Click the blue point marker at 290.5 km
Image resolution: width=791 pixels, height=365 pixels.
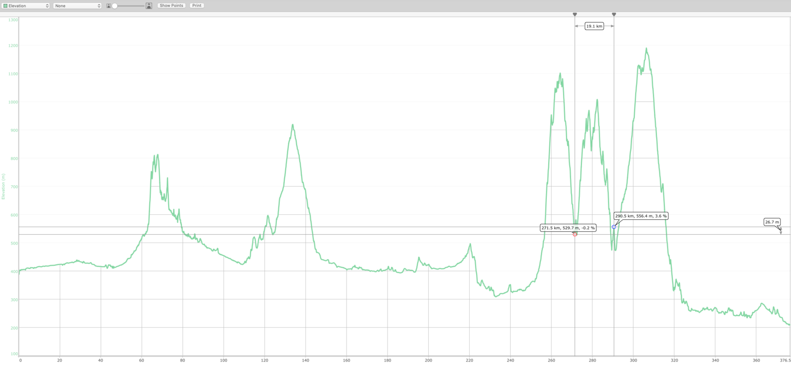click(x=614, y=227)
